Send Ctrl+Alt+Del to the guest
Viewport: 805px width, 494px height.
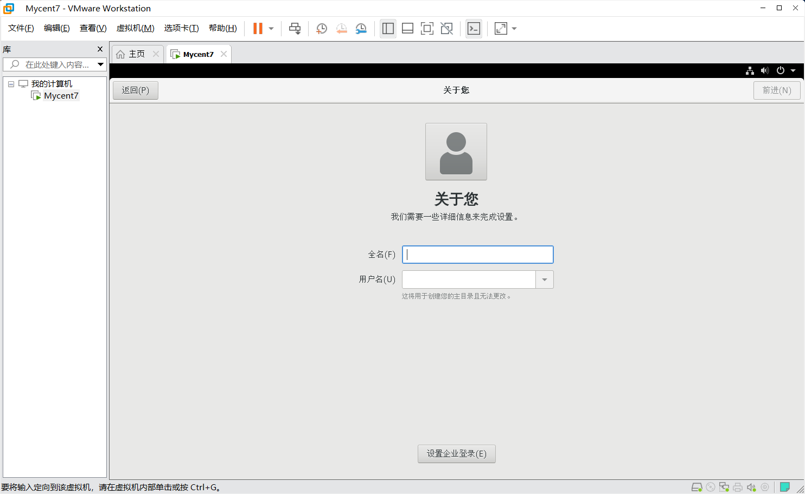pos(295,28)
